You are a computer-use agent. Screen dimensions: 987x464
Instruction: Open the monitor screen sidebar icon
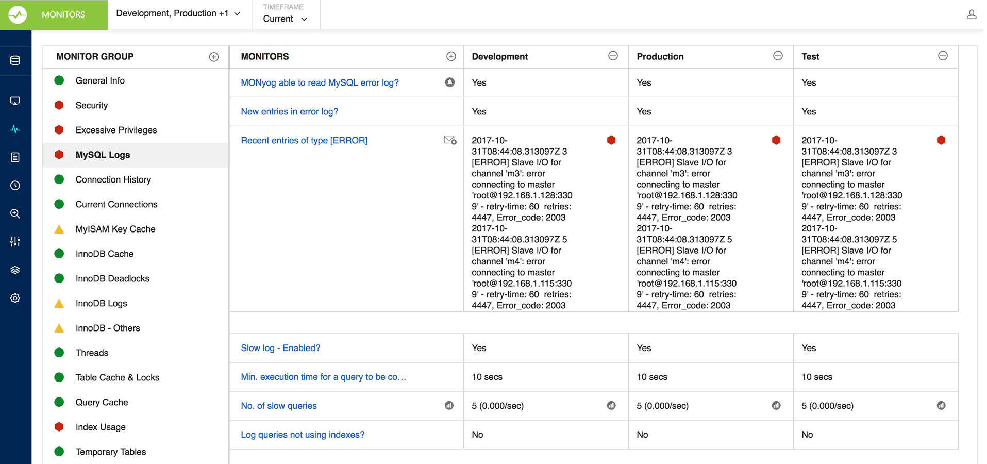pos(15,101)
